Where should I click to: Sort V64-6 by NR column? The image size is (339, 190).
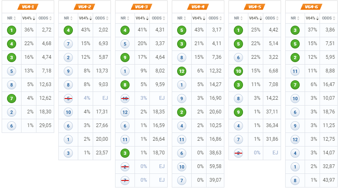(x=295, y=18)
